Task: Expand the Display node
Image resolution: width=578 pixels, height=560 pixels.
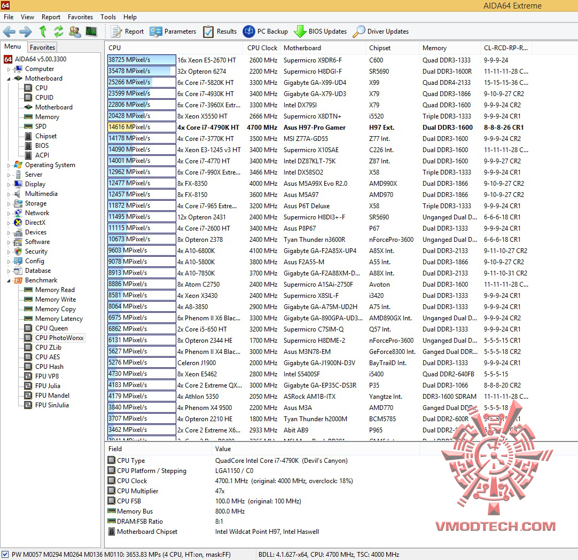Action: click(9, 185)
